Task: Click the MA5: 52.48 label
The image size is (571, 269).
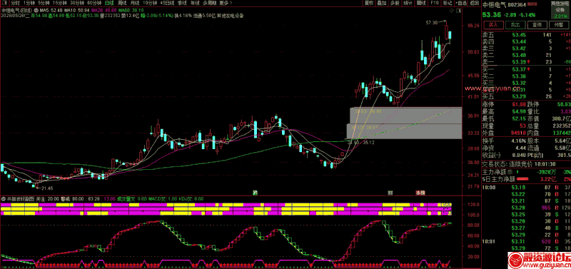Action: click(x=51, y=10)
